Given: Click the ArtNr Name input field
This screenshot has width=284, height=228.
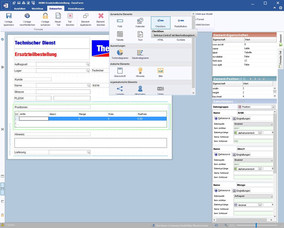Looking at the screenshot, I should coord(255,113).
